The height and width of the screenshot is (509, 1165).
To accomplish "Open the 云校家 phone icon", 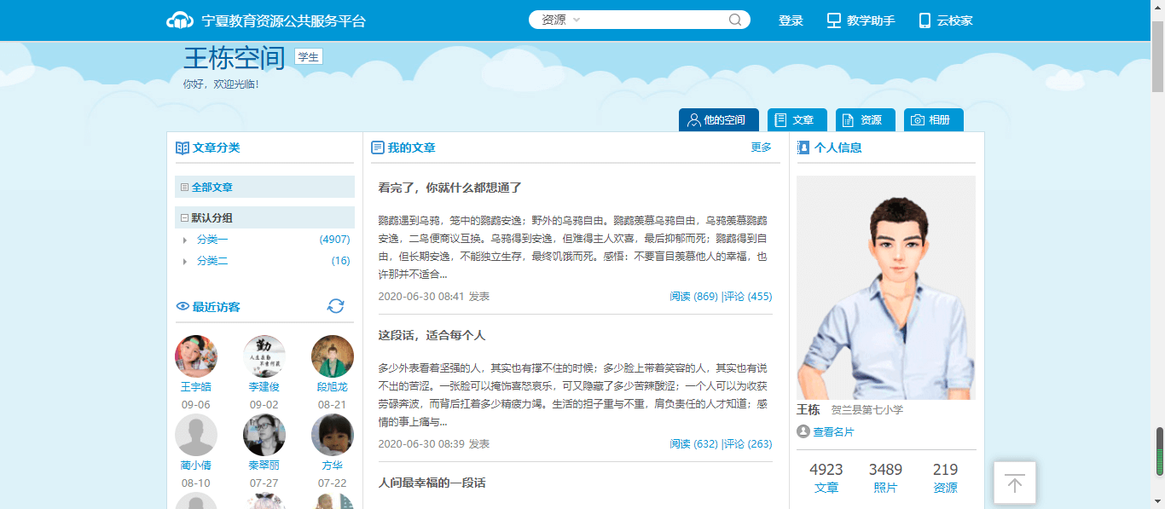I will point(924,20).
